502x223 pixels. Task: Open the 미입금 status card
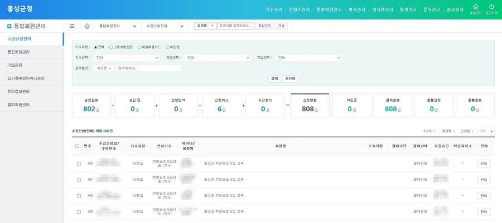tap(352, 105)
